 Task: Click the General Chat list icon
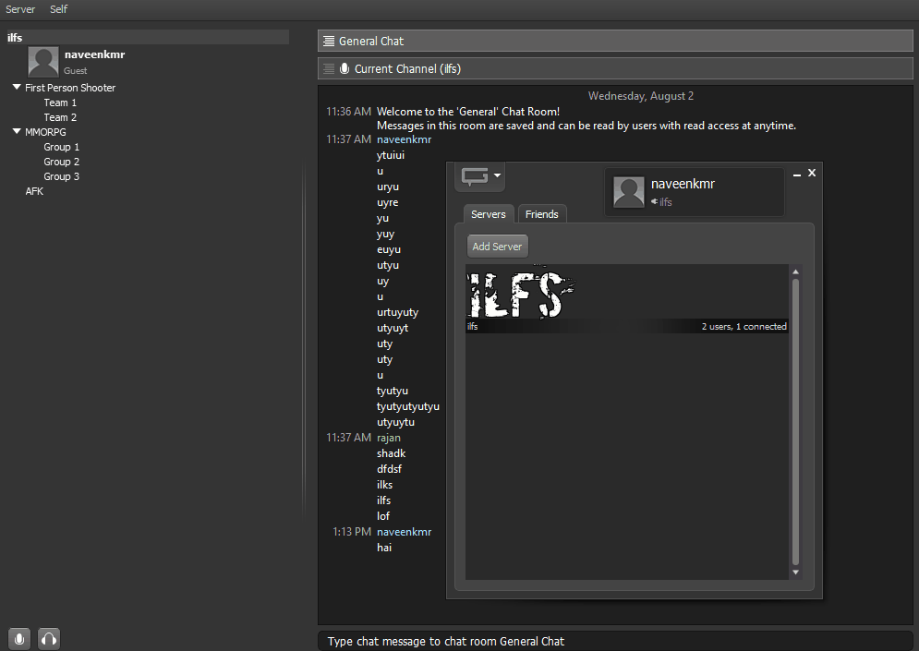pos(329,41)
